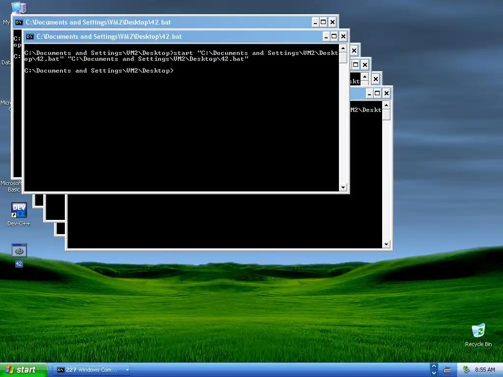Click the scroll-down arrow in the front command window
This screenshot has height=377, width=503.
tap(343, 187)
